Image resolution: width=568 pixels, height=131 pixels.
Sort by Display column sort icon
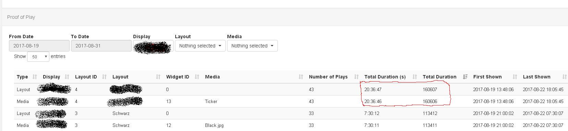click(x=67, y=77)
